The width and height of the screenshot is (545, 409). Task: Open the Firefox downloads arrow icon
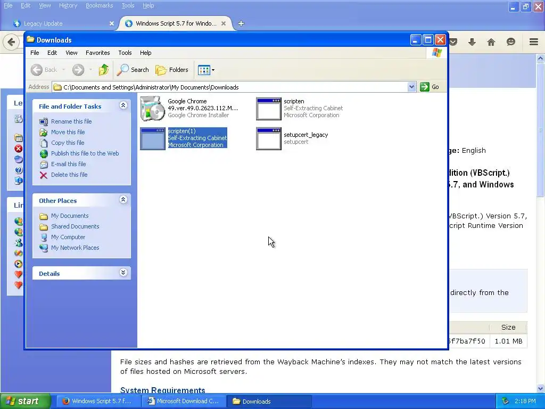click(x=472, y=42)
